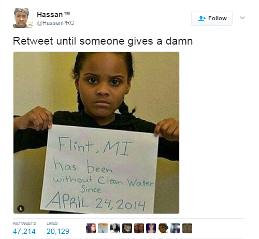Open the sixth liker avatar with dark-blue background
The height and width of the screenshot is (239, 259).
click(x=151, y=228)
